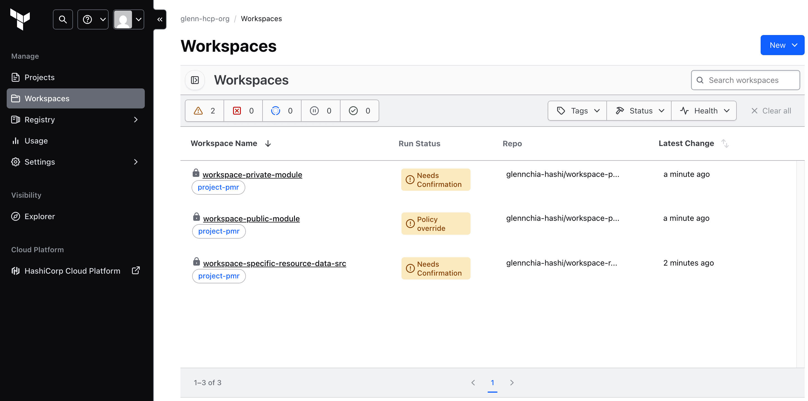Toggle the needs-attention runs filter
The width and height of the screenshot is (808, 401).
tap(204, 111)
